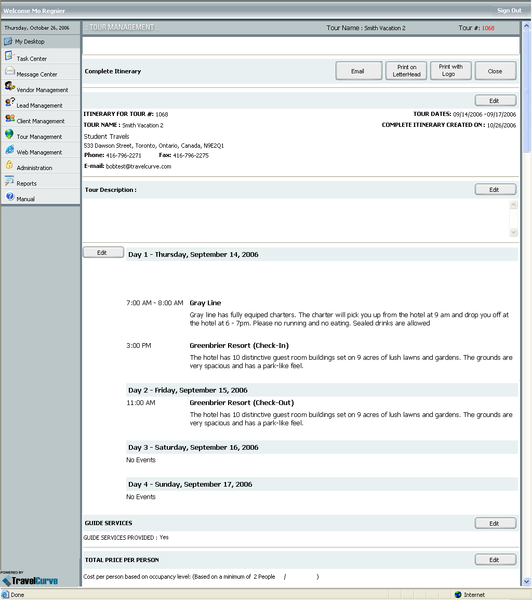Image resolution: width=532 pixels, height=600 pixels.
Task: Click Tour Description scroll down arrow
Action: coord(514,232)
